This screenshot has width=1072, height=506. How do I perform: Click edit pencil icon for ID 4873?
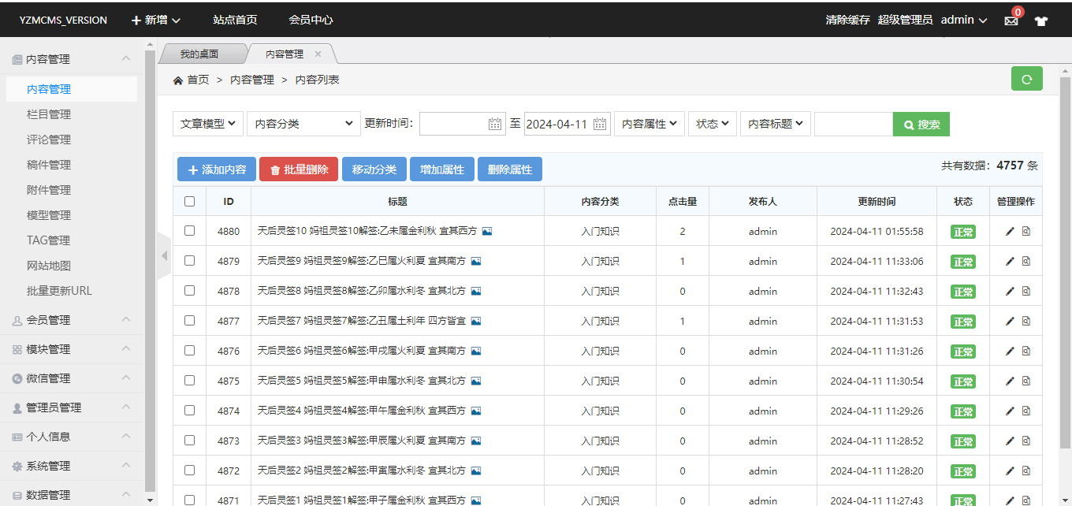pos(1010,441)
